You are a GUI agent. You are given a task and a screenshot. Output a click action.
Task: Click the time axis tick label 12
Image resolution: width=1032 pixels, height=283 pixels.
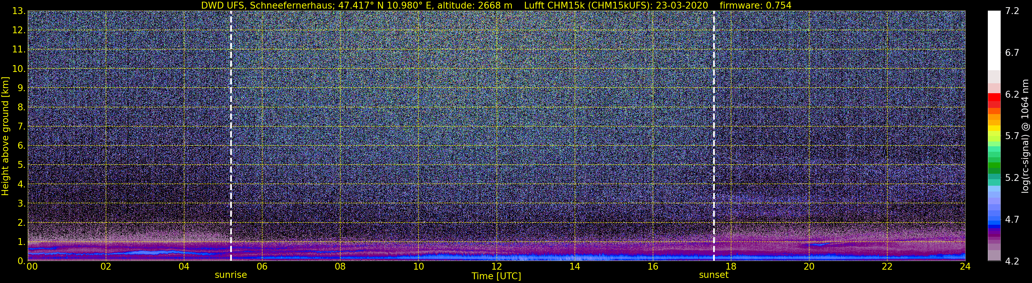[496, 267]
